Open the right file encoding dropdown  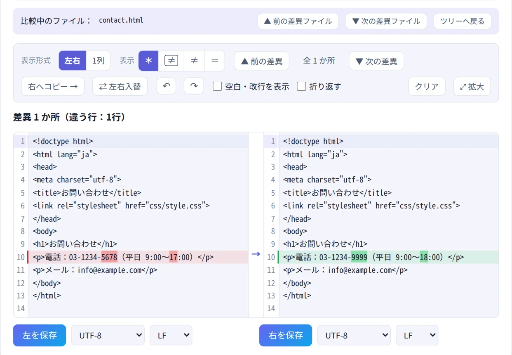tap(354, 335)
